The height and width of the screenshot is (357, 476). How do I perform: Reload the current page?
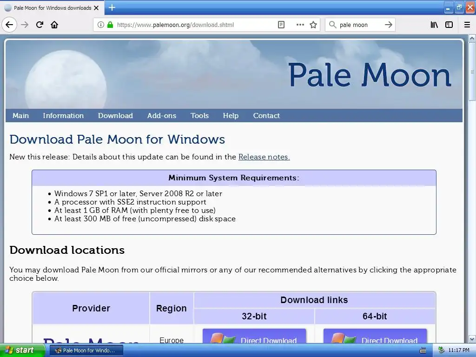(x=40, y=25)
